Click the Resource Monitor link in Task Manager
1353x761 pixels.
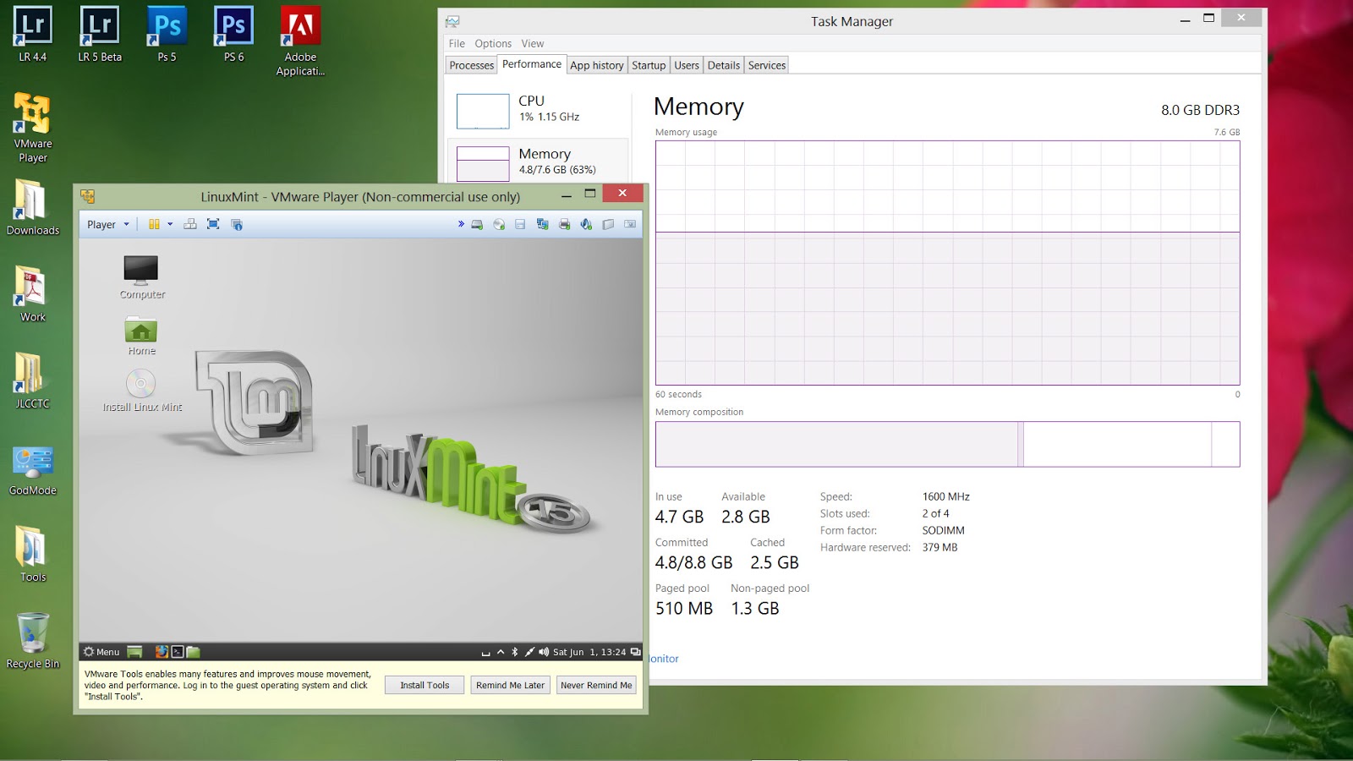click(x=665, y=659)
